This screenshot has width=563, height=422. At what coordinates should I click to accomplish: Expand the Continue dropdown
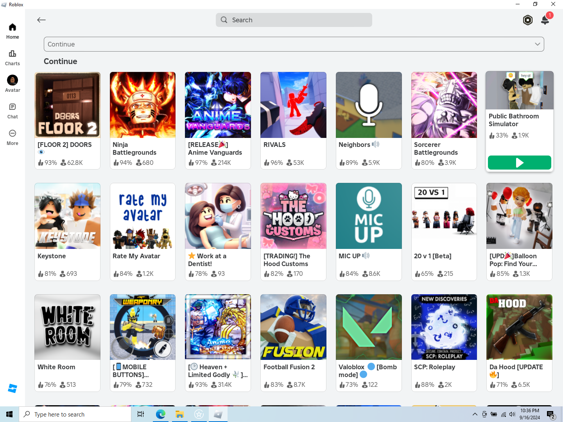point(294,44)
